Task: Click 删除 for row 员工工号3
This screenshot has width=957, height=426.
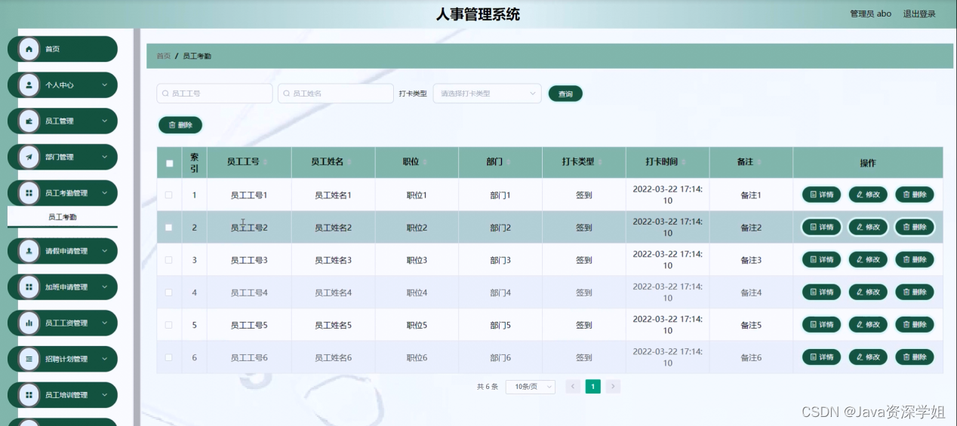Action: [x=914, y=259]
